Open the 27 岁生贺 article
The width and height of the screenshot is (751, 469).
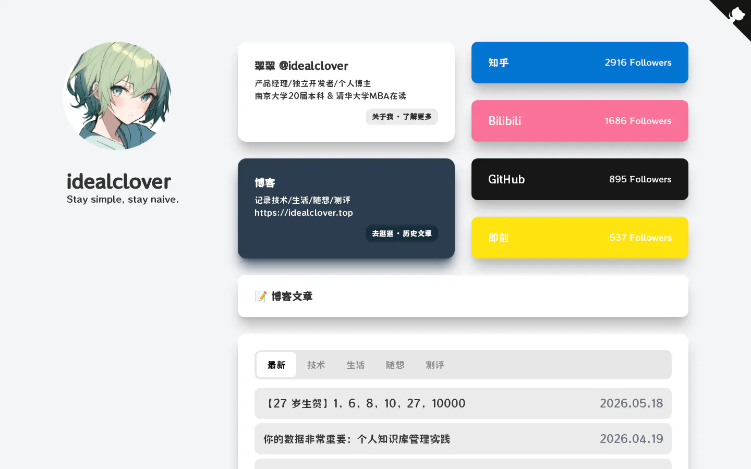pyautogui.click(x=463, y=403)
